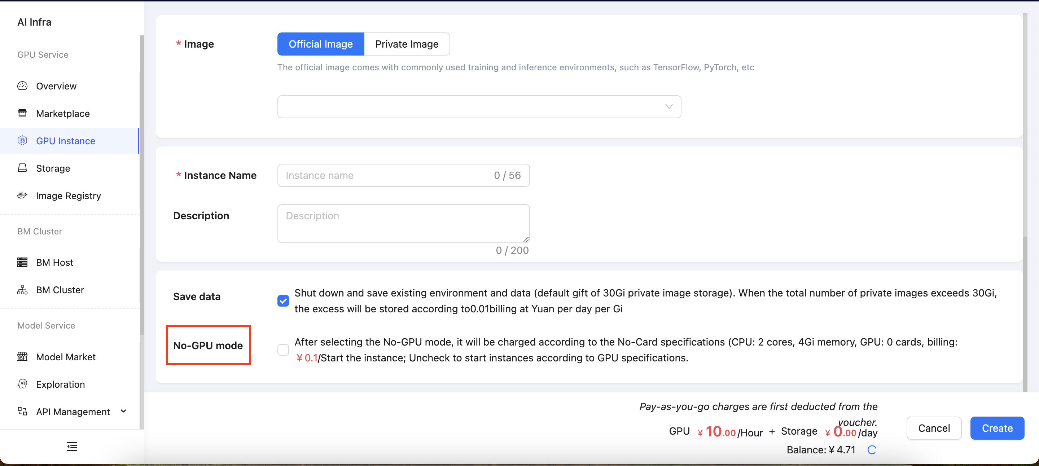
Task: Click the sidebar vertical scrollbar
Action: click(x=141, y=185)
